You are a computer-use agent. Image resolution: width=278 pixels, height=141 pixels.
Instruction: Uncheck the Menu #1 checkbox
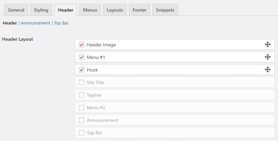(81, 57)
